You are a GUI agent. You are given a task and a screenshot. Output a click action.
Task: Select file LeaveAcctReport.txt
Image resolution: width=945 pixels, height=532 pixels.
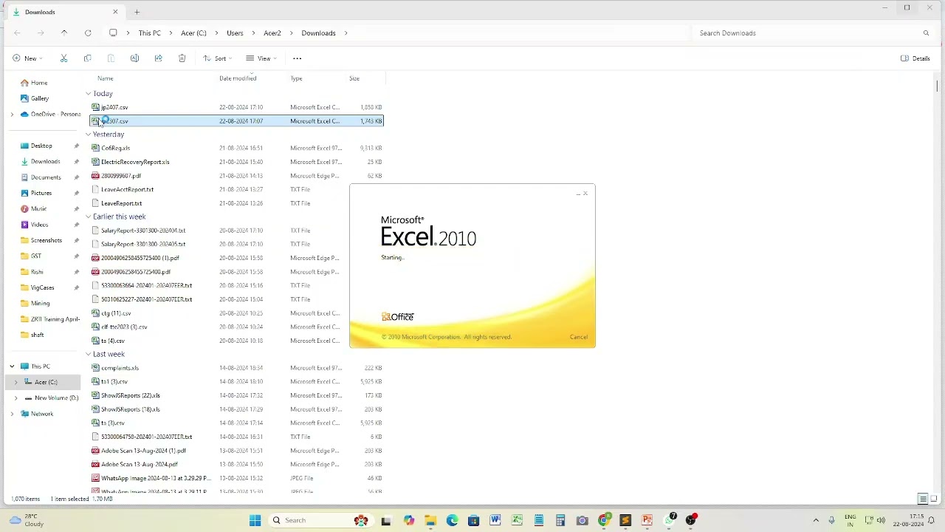[x=127, y=190]
